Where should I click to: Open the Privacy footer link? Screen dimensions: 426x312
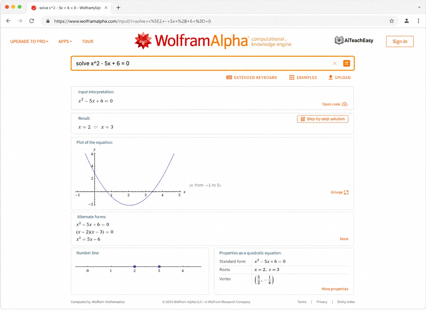tap(322, 302)
